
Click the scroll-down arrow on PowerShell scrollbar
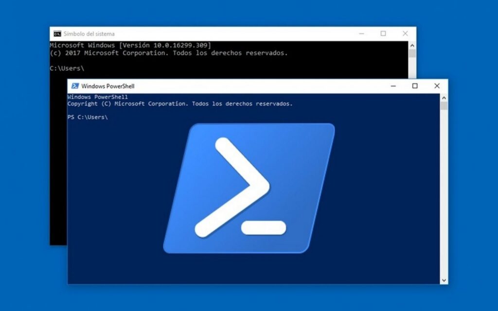click(443, 280)
